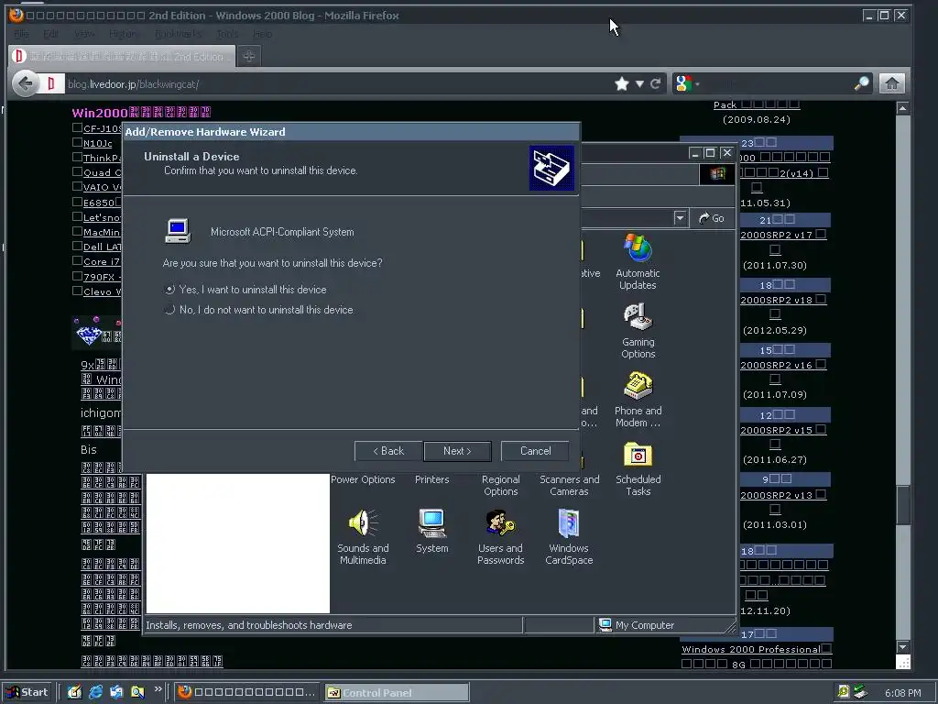Open Firefox Help menu
938x704 pixels.
pos(263,34)
